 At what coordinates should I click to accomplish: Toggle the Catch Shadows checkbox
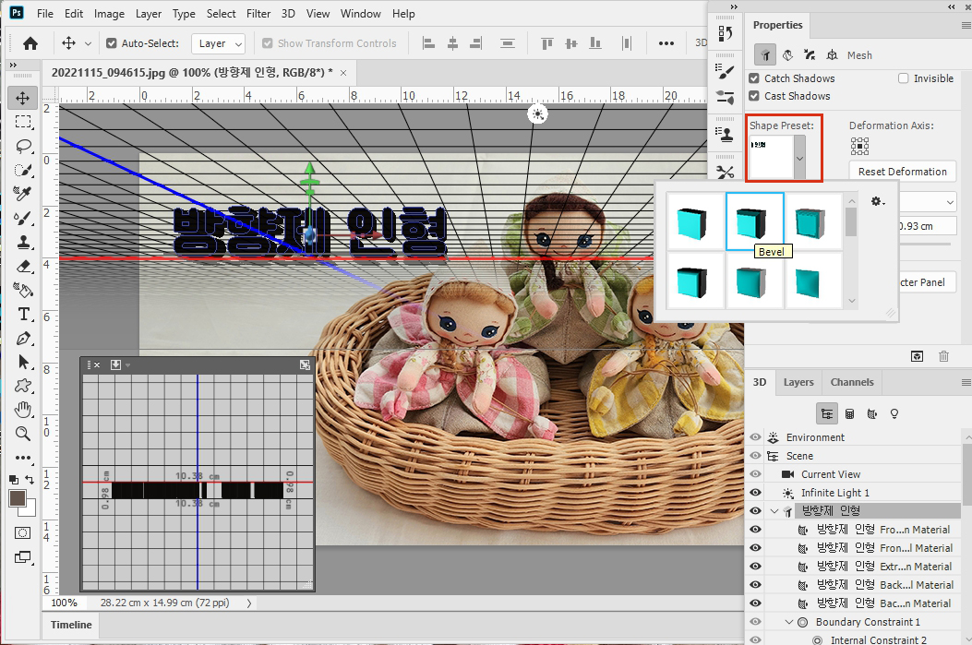tap(754, 78)
